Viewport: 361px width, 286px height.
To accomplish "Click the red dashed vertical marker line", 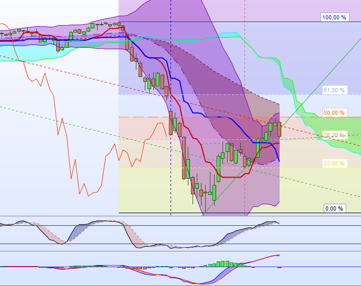I will [245, 107].
